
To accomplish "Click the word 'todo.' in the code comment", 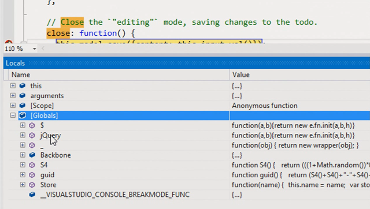I will (306, 22).
